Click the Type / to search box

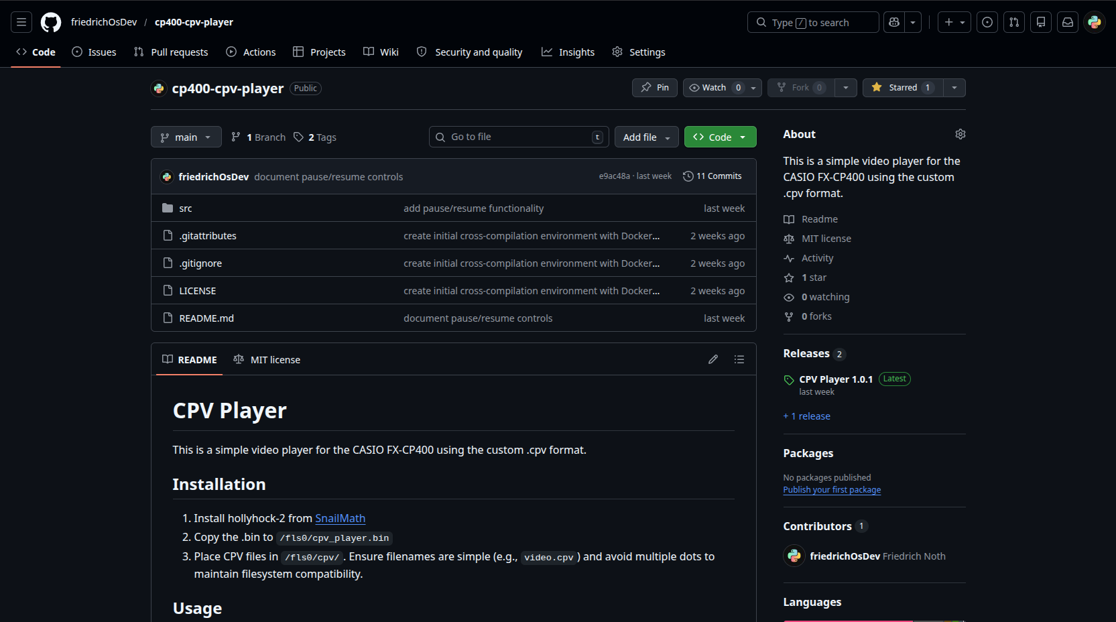[x=813, y=22]
